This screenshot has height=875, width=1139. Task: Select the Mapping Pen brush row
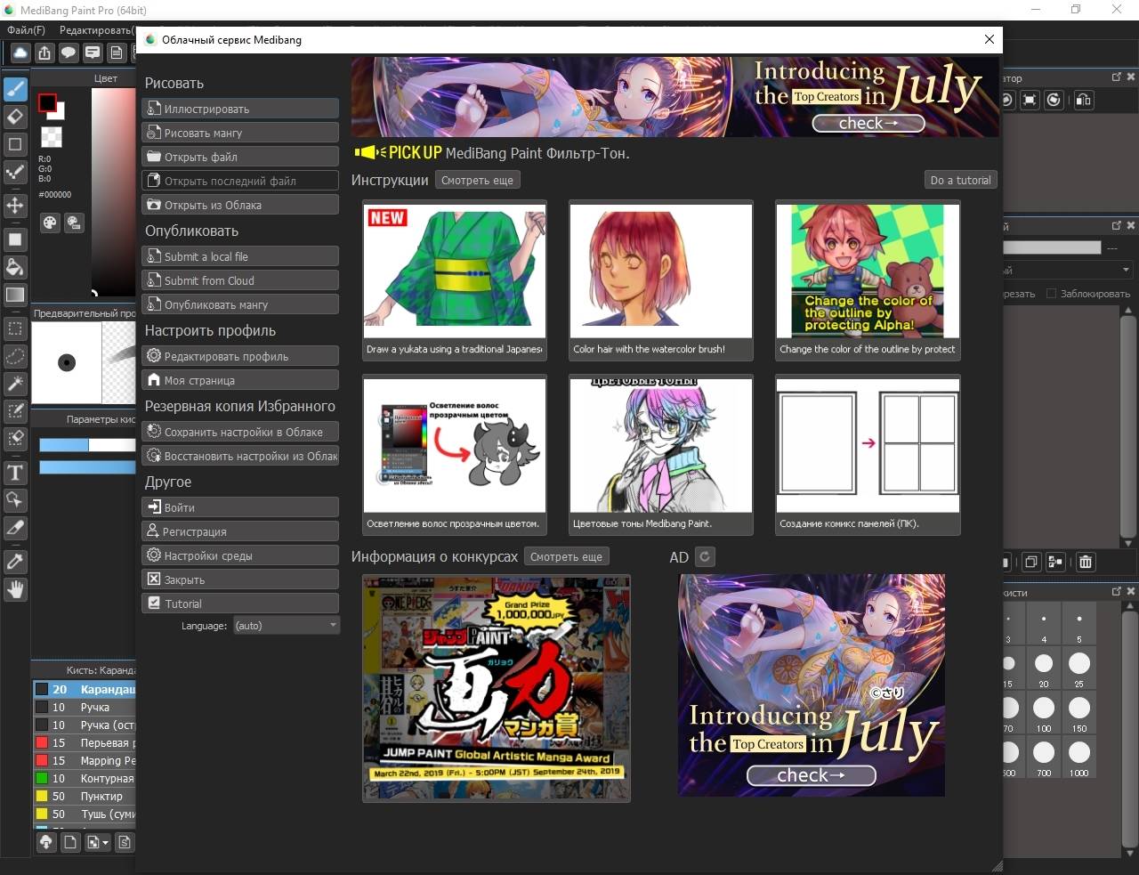click(x=85, y=760)
